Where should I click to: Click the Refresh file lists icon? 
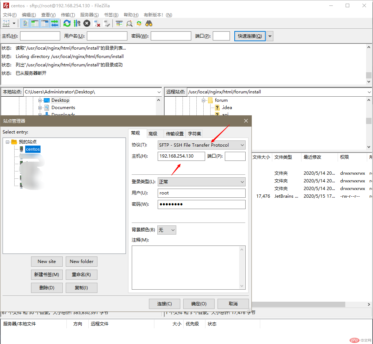pyautogui.click(x=68, y=23)
